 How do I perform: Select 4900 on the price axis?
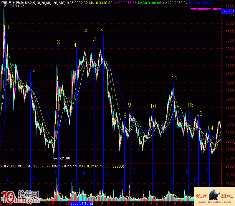pyautogui.click(x=230, y=57)
